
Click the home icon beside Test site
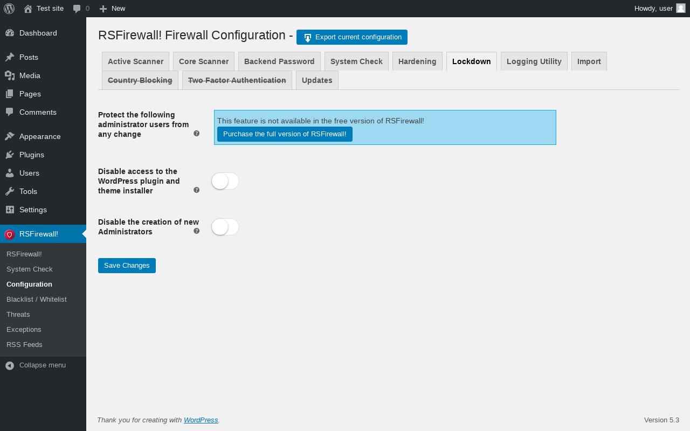(28, 9)
